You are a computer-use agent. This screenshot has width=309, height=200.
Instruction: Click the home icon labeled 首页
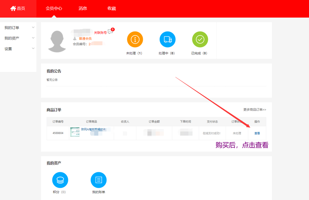[13, 8]
